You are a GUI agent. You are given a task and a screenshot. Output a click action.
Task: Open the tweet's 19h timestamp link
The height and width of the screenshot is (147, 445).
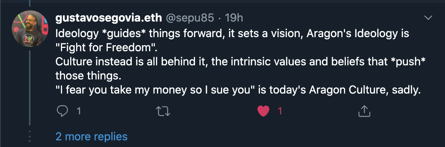(x=234, y=18)
